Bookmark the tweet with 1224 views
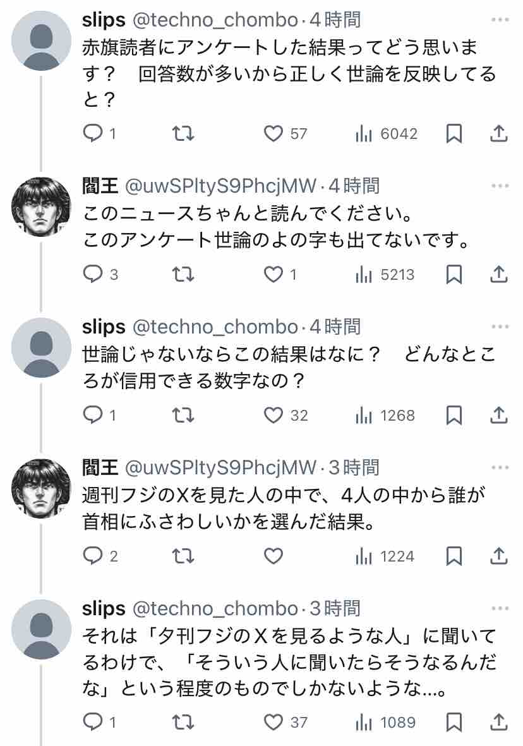 click(x=454, y=556)
